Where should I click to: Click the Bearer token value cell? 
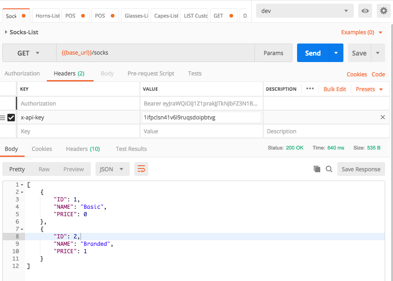pos(202,103)
